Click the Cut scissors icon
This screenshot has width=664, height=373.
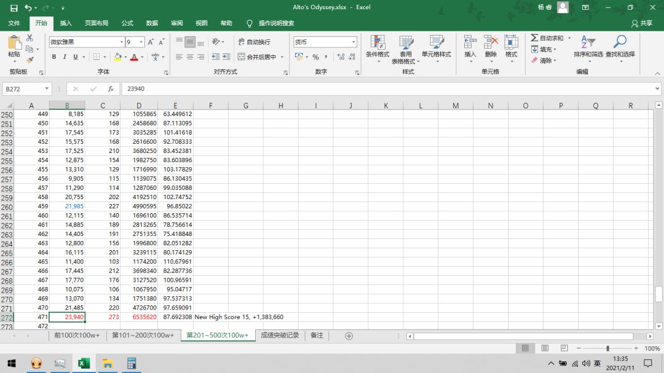point(30,38)
